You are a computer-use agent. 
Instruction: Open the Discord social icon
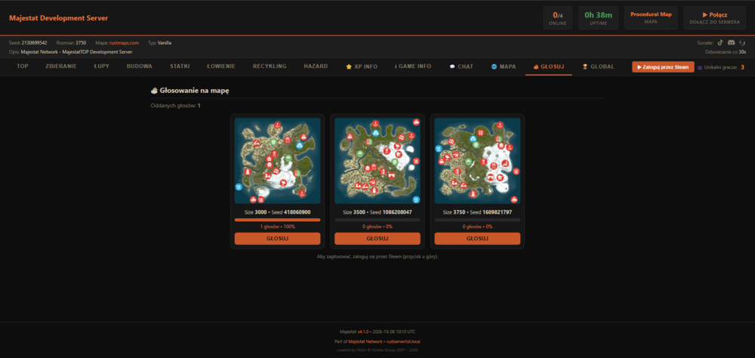[732, 43]
